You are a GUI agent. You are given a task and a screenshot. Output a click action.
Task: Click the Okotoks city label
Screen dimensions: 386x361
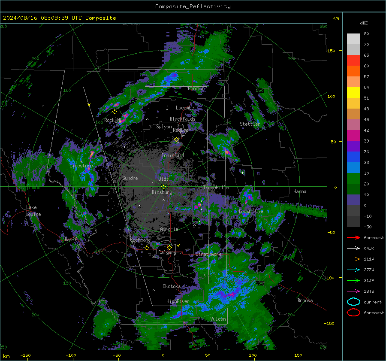tap(172, 286)
